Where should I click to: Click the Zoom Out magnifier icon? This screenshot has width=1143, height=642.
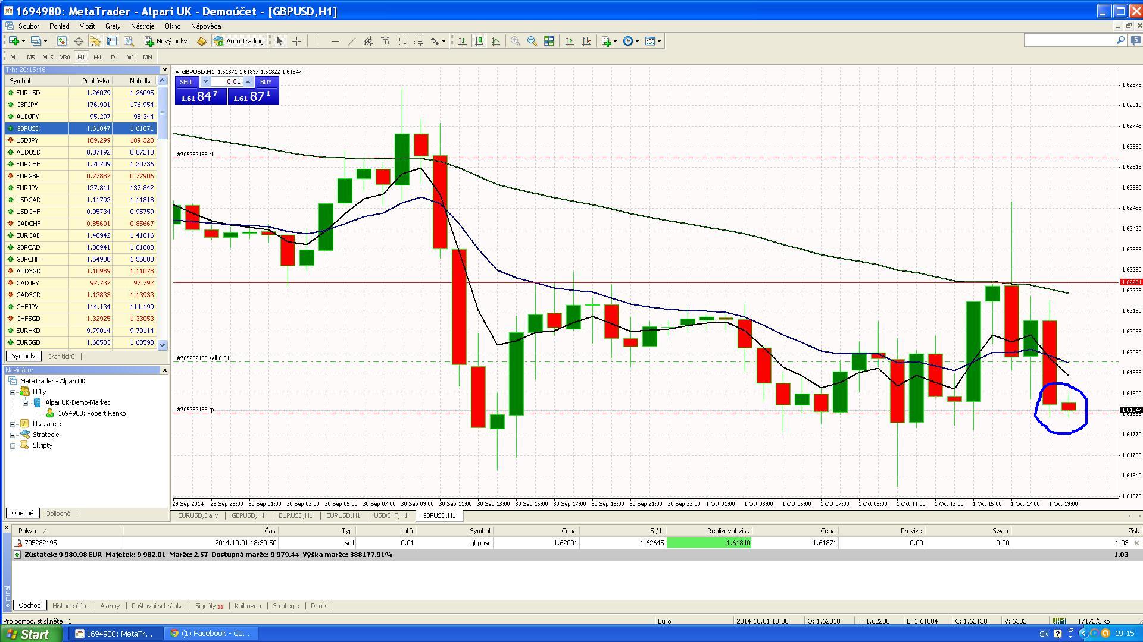(532, 41)
